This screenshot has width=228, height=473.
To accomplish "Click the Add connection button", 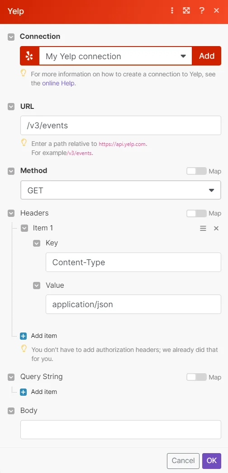I will click(207, 56).
